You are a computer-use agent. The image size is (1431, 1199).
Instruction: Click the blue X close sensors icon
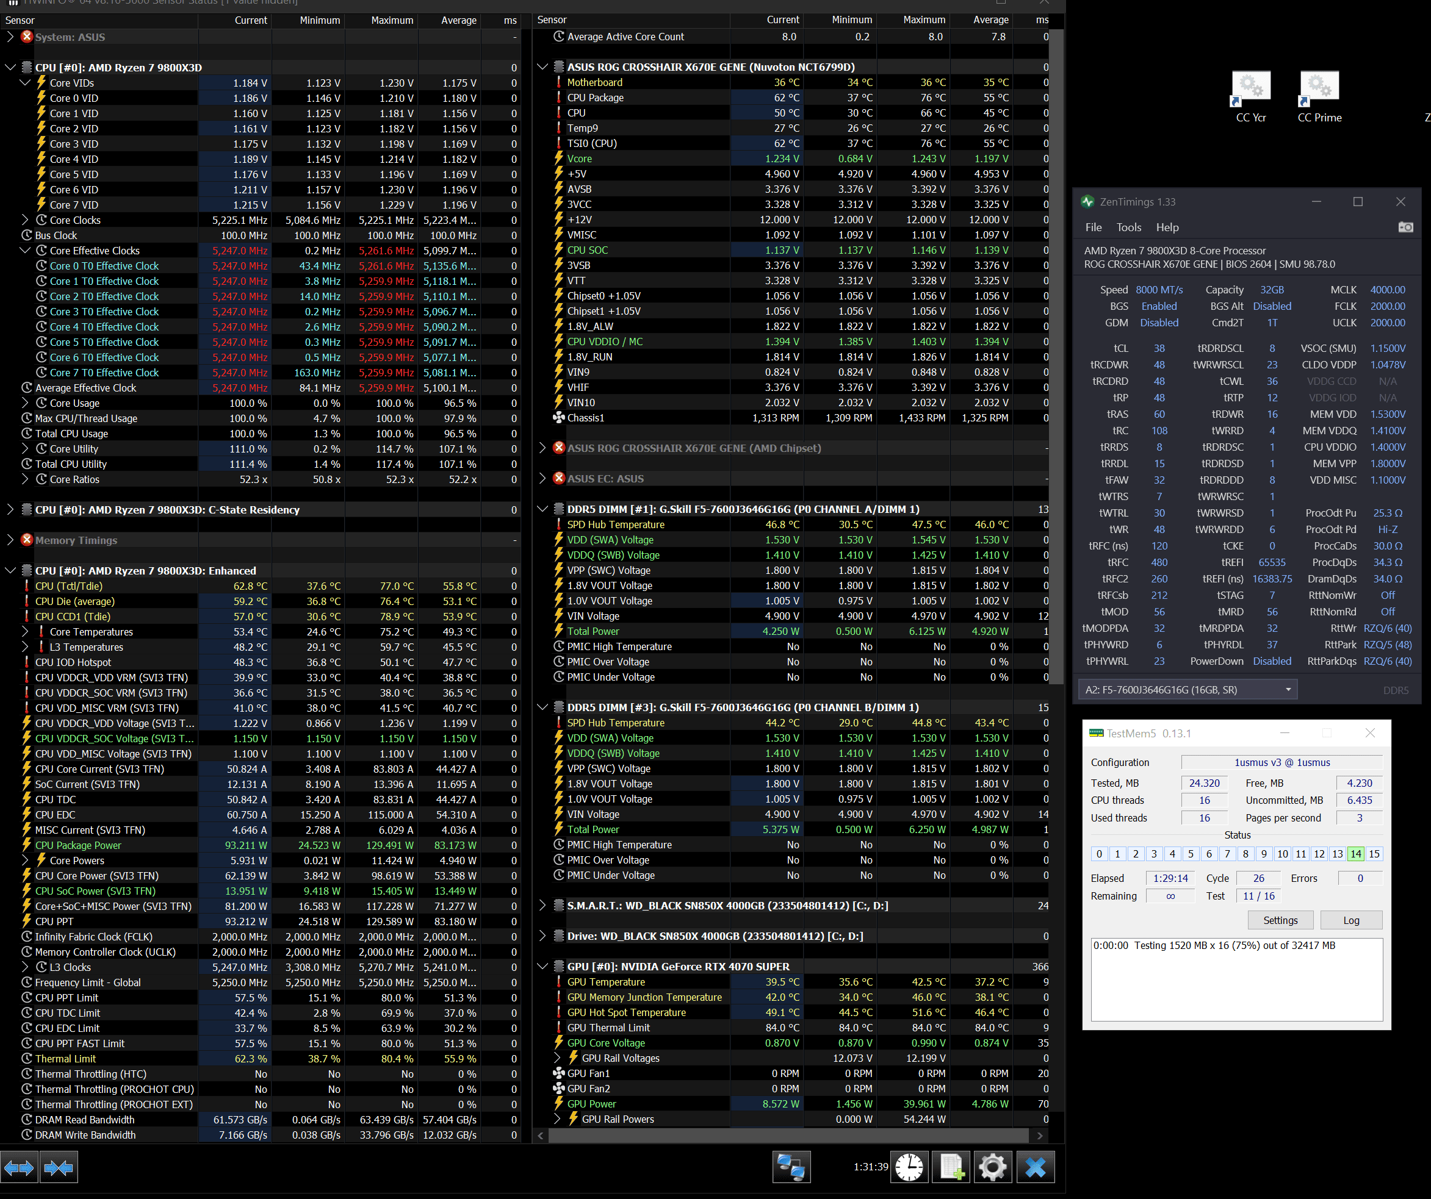(x=1035, y=1168)
